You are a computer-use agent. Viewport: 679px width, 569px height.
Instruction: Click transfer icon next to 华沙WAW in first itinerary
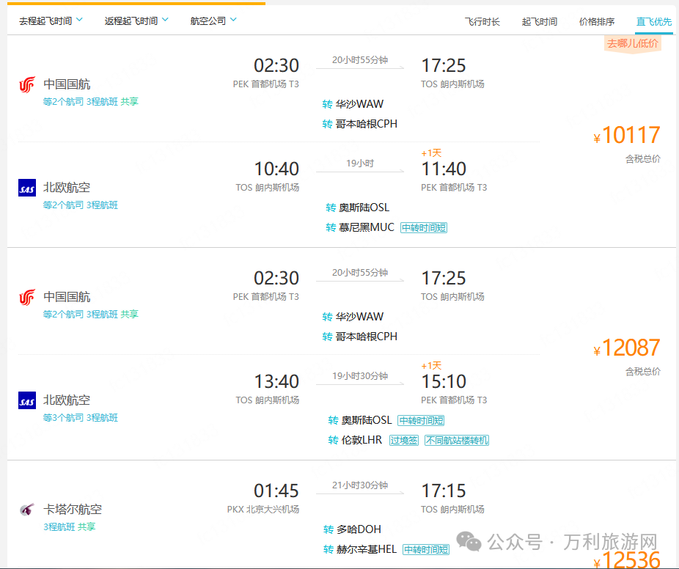point(327,104)
